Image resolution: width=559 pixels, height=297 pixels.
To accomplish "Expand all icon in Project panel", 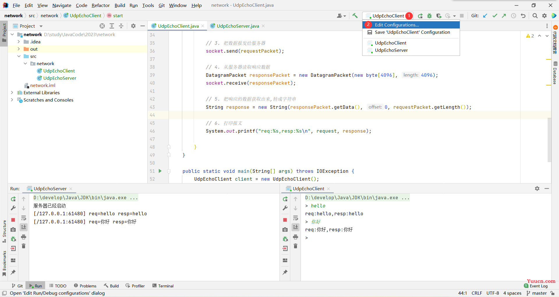I will (x=112, y=26).
